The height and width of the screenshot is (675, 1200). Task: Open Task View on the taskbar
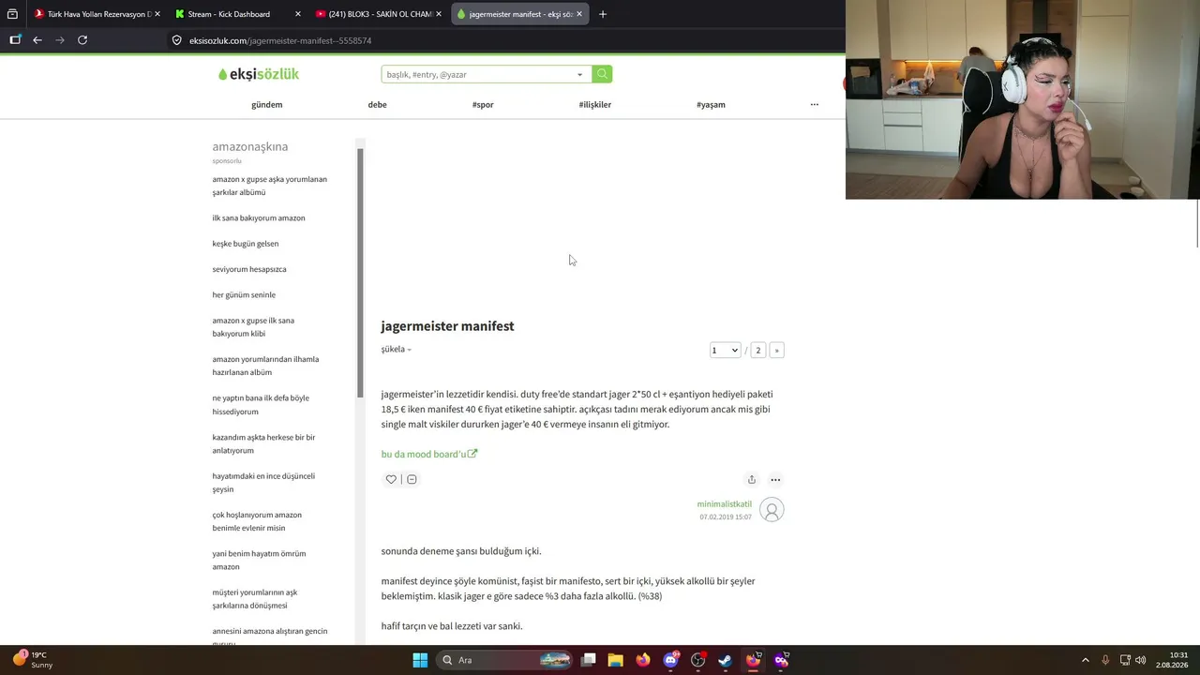pyautogui.click(x=589, y=660)
